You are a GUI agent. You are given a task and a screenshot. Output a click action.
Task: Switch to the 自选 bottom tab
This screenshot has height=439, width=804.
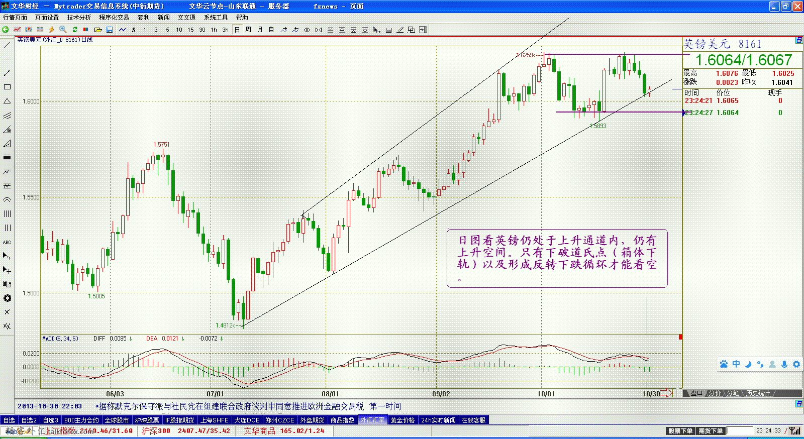point(9,420)
